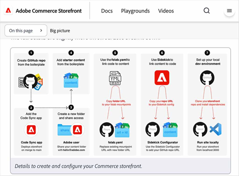Viewport: 239px width, 176px height.
Task: Click the Use the fstab.yaml to link text
Action: (115, 62)
